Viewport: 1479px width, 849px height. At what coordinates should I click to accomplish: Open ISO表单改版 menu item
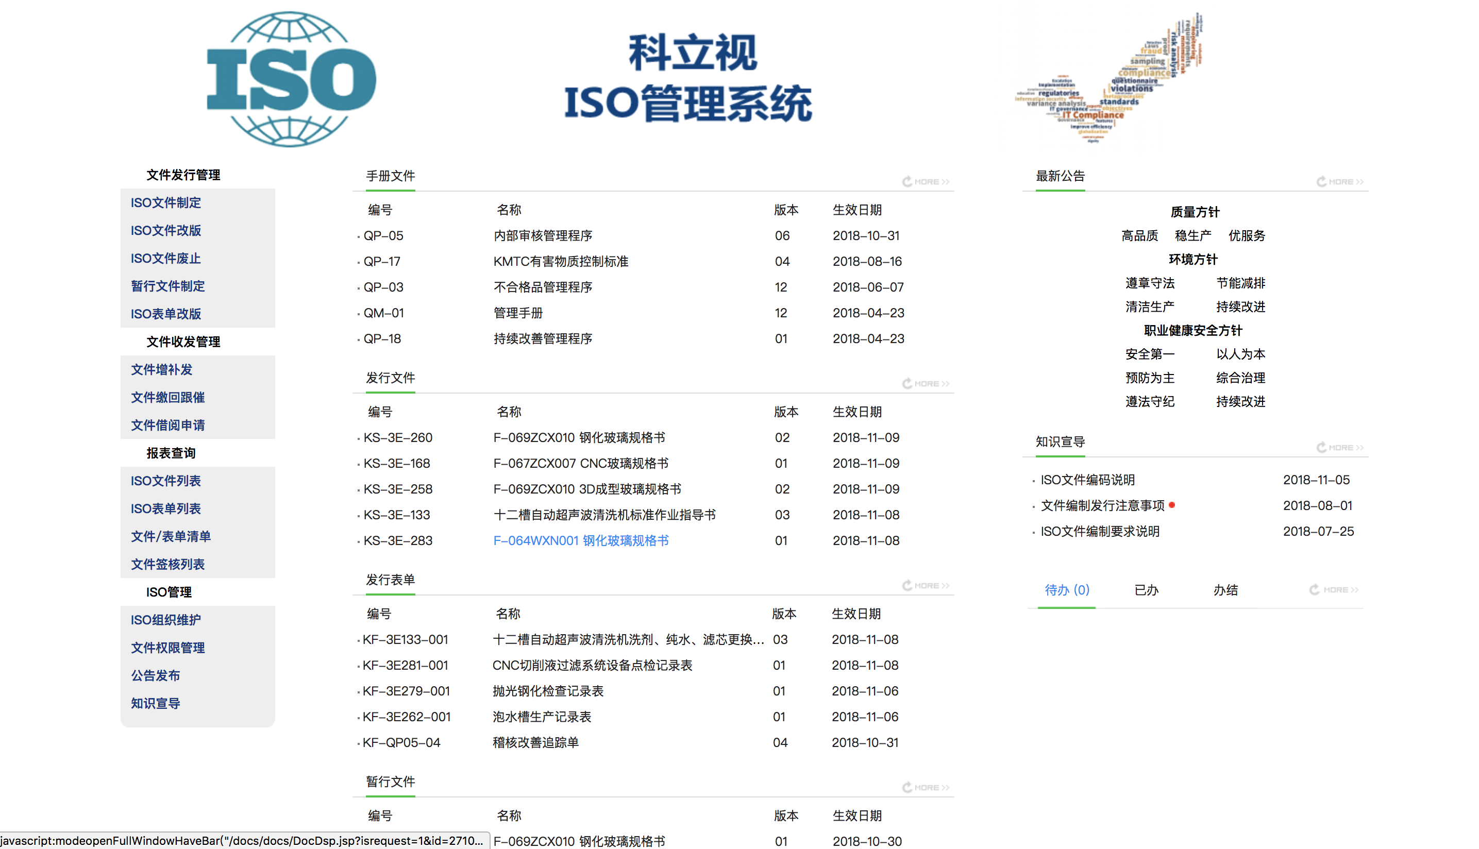coord(165,314)
